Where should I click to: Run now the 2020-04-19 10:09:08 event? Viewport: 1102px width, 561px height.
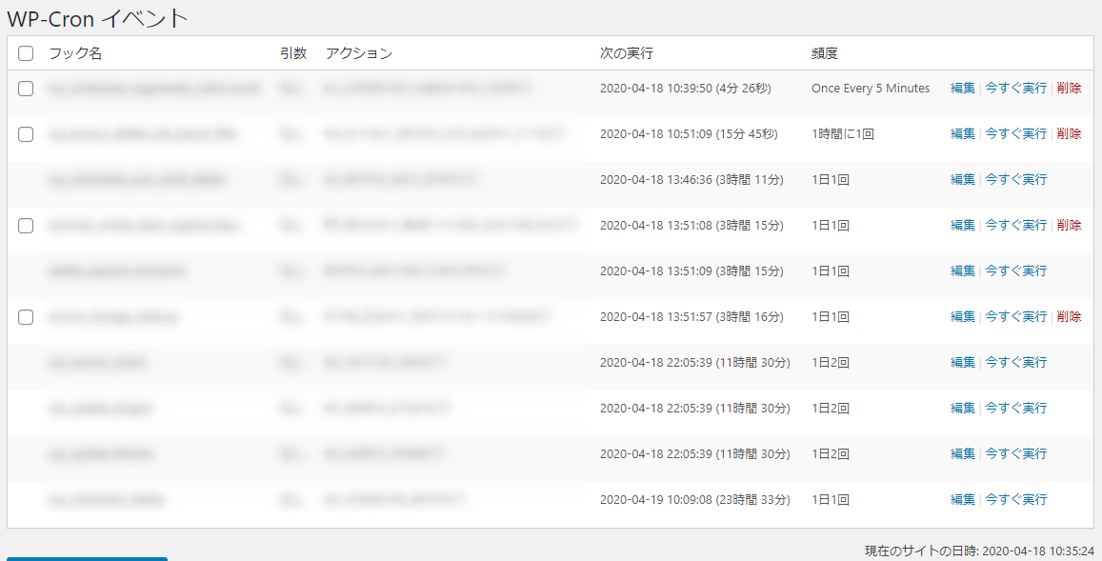[x=1015, y=500]
